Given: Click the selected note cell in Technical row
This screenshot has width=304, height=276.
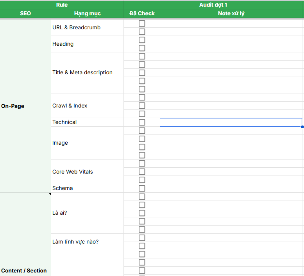Looking at the screenshot, I should click(x=231, y=122).
